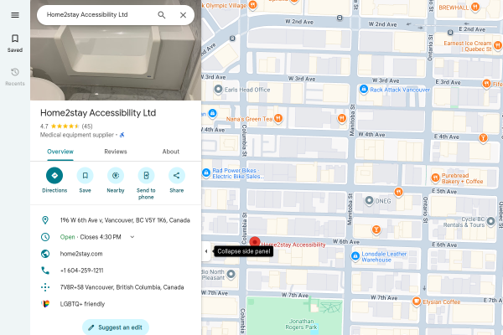
Task: Open the hamburger main menu
Action: (15, 15)
